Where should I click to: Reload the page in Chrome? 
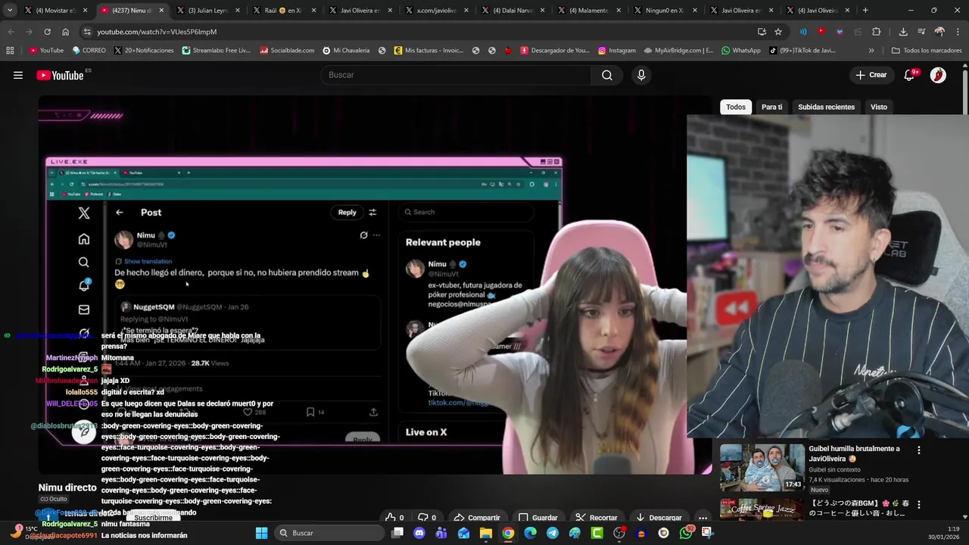(47, 32)
